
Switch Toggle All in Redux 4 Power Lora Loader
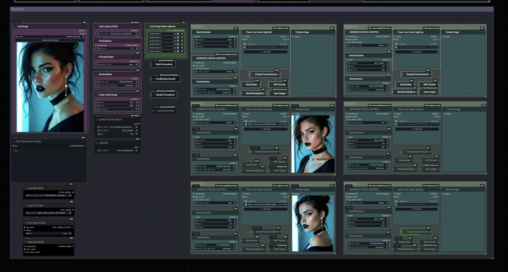397,44
